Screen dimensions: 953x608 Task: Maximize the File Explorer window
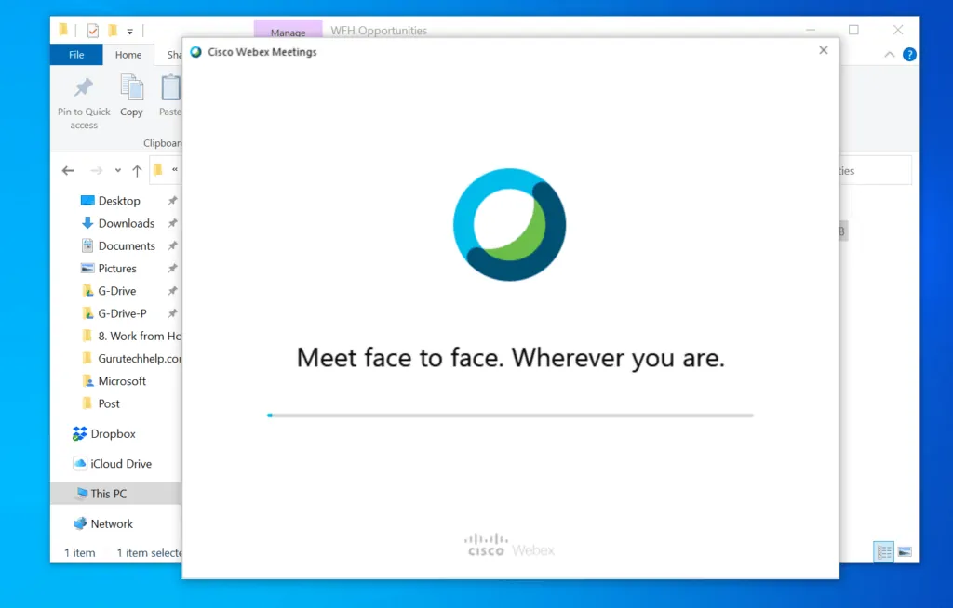click(854, 30)
